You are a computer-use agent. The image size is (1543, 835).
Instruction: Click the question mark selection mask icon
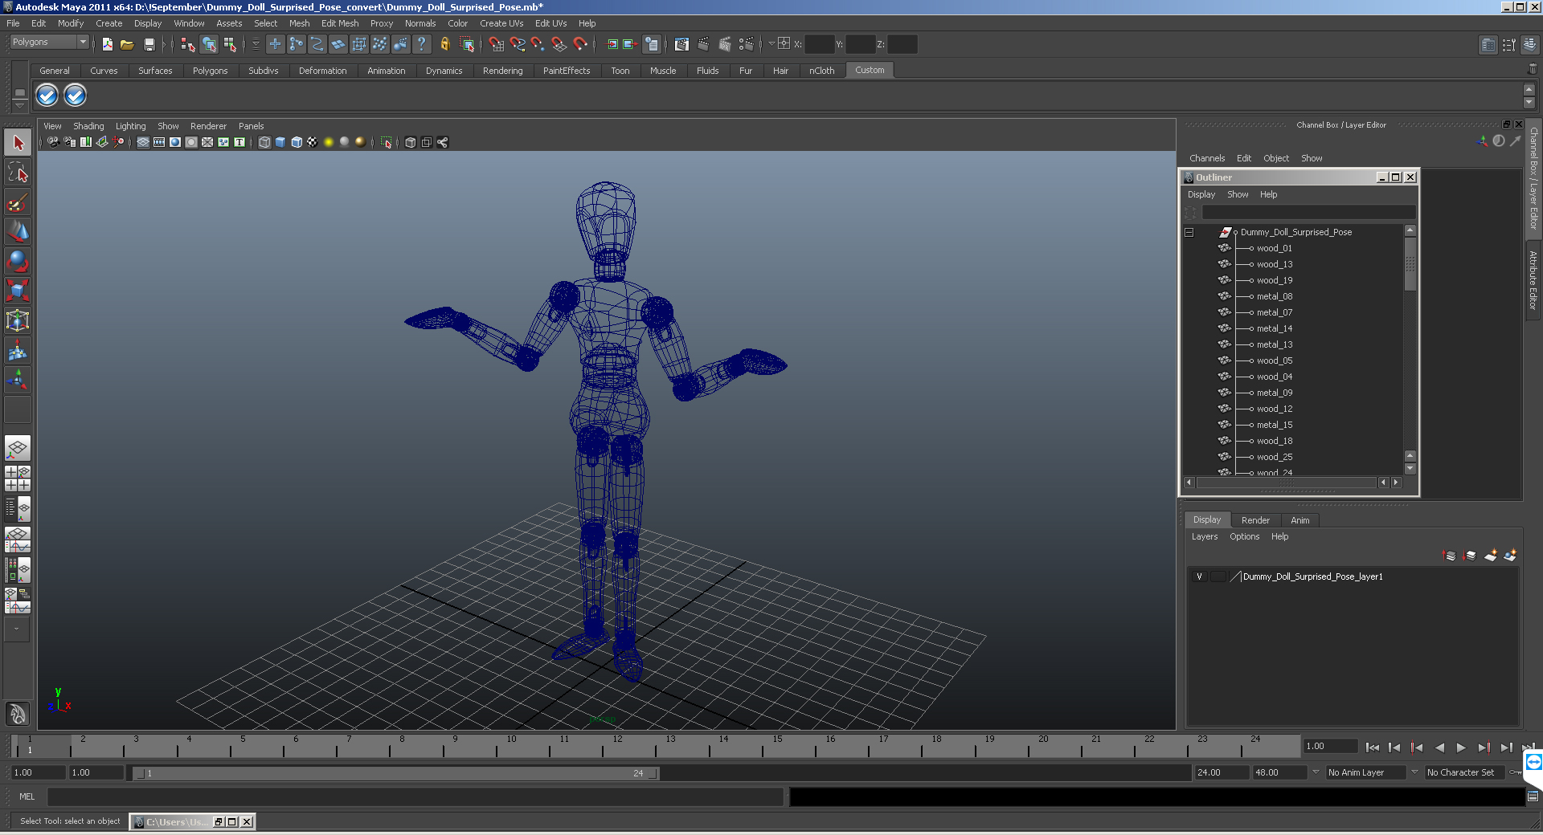421,44
